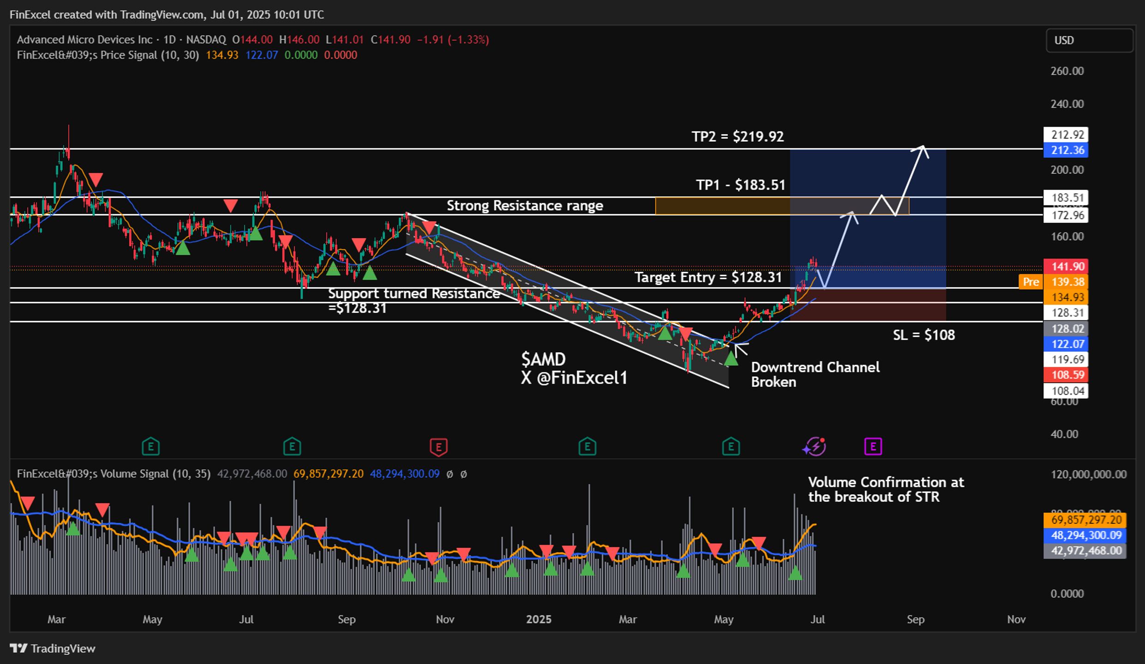Click the red 141.90 current price label
Viewport: 1145px width, 664px height.
1066,267
